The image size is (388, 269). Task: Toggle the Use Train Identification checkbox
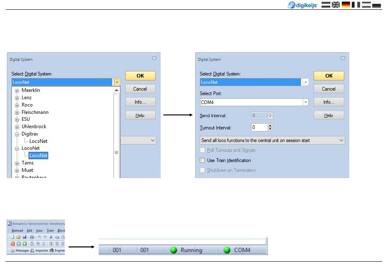coord(203,160)
